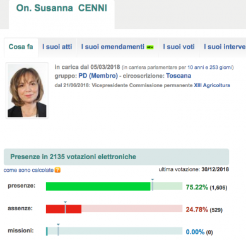Follow the Toscana circoscrizione link
Screen dimensions: 246x240
pos(179,76)
